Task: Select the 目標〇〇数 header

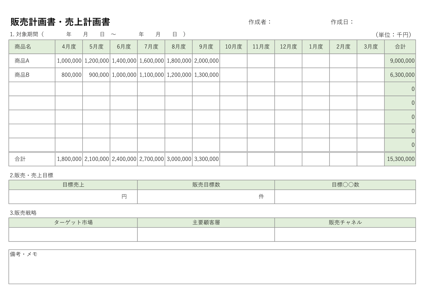Action: (x=345, y=185)
